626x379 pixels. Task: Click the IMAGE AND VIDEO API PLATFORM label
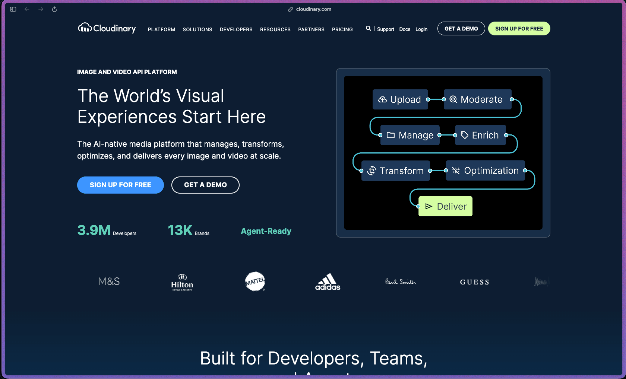(x=127, y=72)
